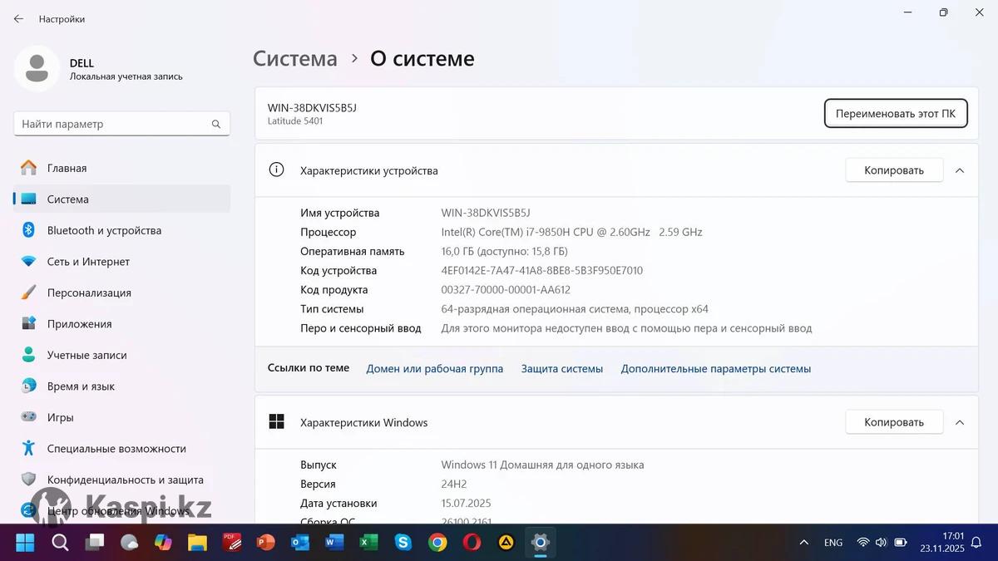The height and width of the screenshot is (561, 998).
Task: Open Время и язык settings
Action: tap(81, 386)
